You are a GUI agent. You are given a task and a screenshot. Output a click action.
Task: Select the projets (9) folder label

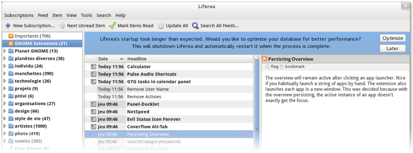(26, 89)
